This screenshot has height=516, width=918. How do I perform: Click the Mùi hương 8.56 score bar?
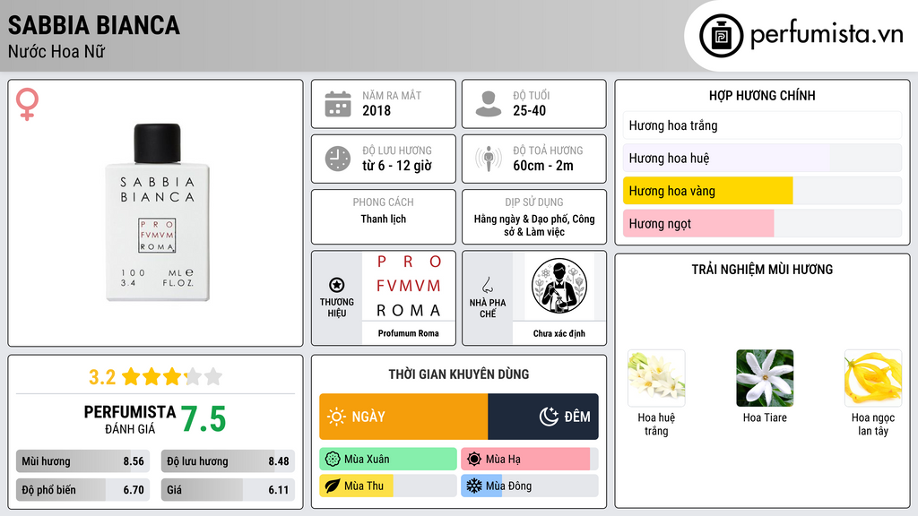tap(83, 461)
